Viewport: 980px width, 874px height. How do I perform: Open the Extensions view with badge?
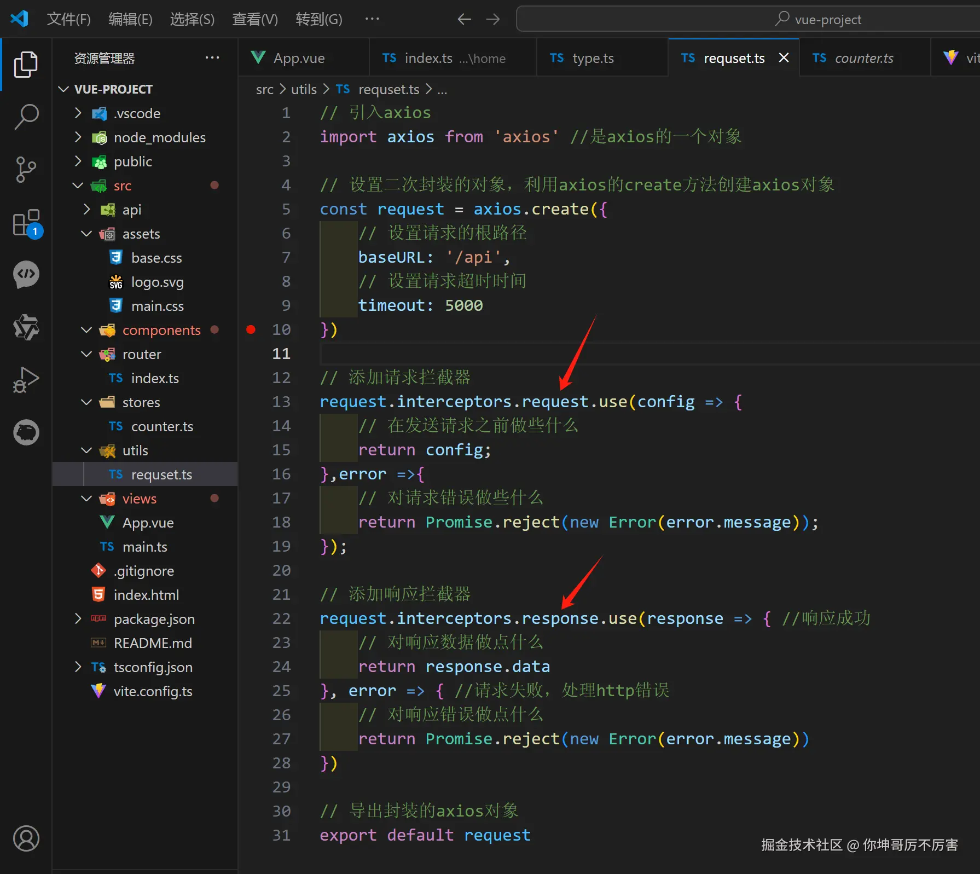coord(26,223)
